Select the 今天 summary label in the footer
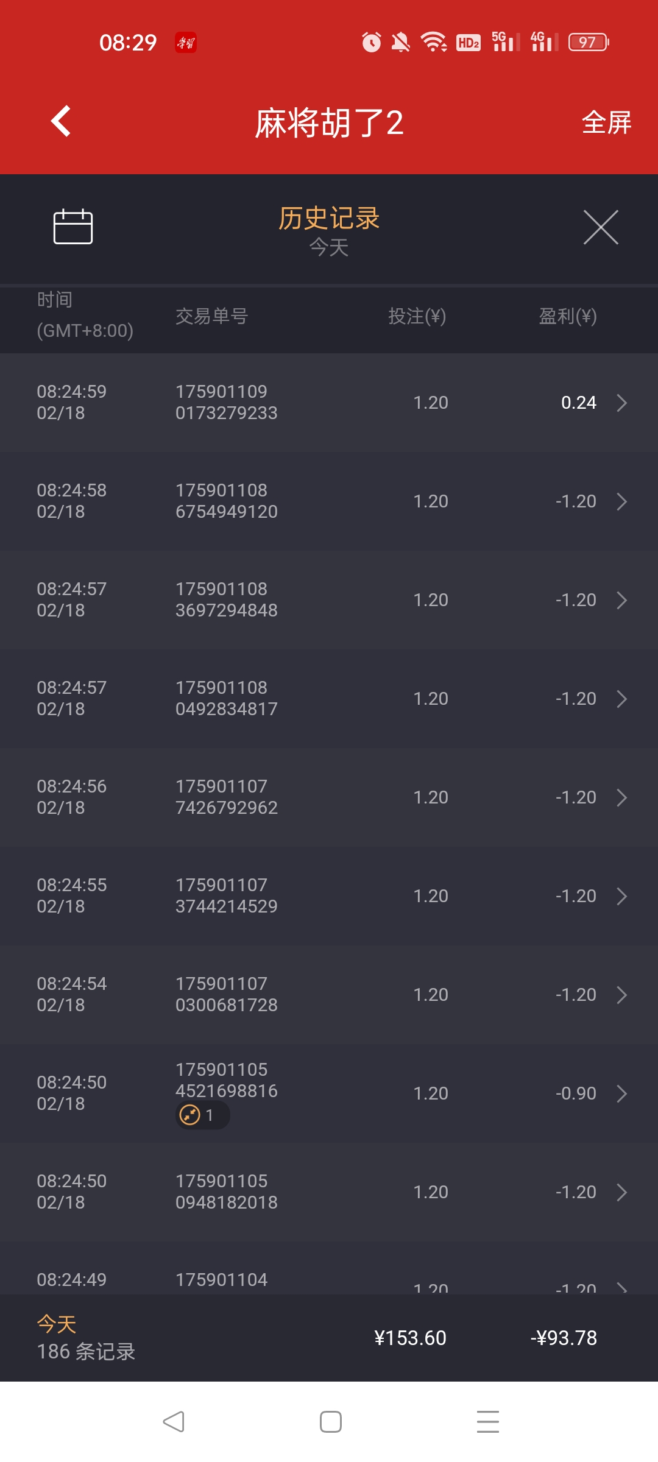The image size is (658, 1462). point(57,1324)
